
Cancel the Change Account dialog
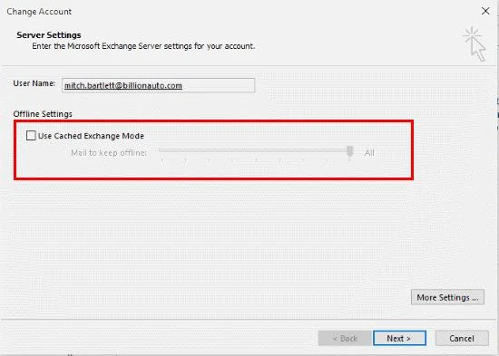462,338
